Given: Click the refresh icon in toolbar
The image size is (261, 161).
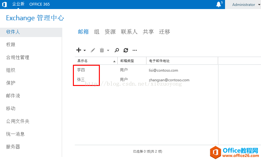Looking at the screenshot, I should (x=126, y=50).
